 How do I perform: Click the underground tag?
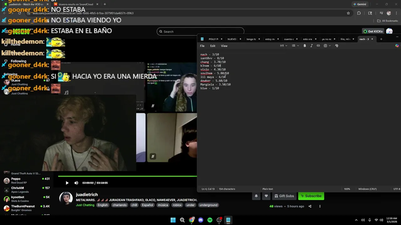click(x=208, y=205)
